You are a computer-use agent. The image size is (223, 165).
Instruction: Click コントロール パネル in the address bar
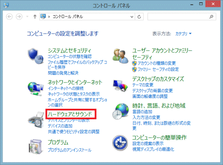(68, 17)
